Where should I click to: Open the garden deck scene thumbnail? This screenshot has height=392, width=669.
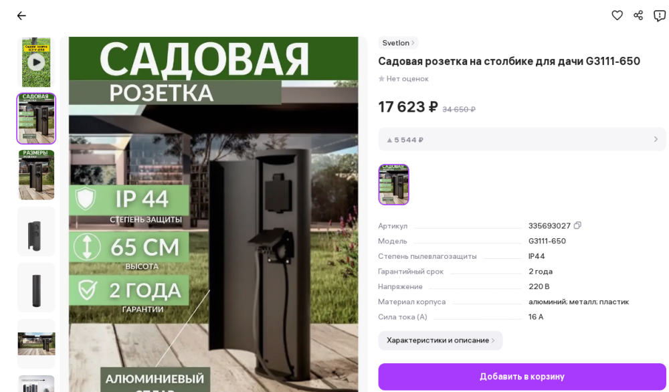tap(36, 344)
